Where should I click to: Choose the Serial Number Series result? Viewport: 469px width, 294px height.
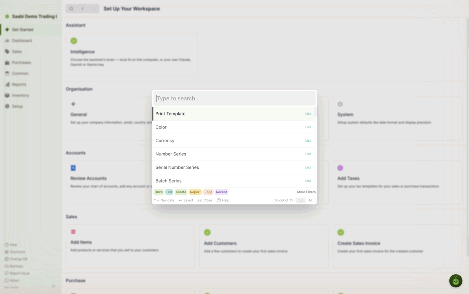(x=233, y=167)
